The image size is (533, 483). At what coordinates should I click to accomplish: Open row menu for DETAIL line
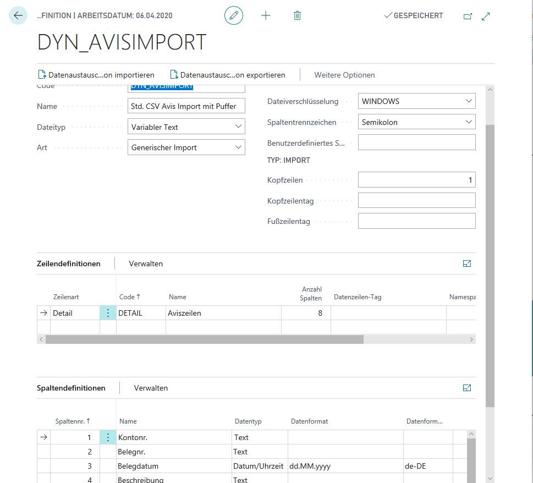pos(108,313)
